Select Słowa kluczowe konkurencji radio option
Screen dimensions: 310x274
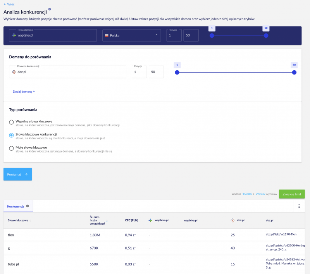tap(12, 135)
